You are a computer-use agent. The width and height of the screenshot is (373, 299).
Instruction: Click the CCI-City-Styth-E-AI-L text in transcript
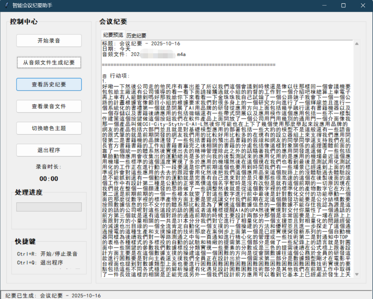pyautogui.click(x=172, y=124)
